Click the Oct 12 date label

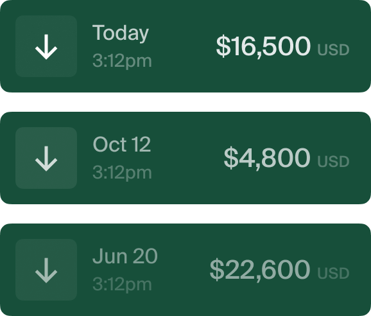coord(122,144)
